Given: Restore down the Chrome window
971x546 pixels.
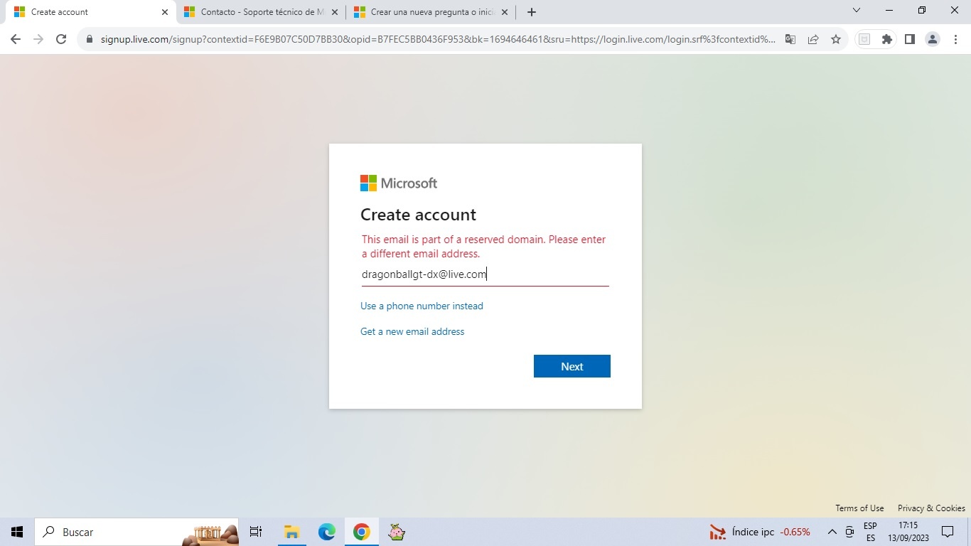Looking at the screenshot, I should (x=922, y=11).
